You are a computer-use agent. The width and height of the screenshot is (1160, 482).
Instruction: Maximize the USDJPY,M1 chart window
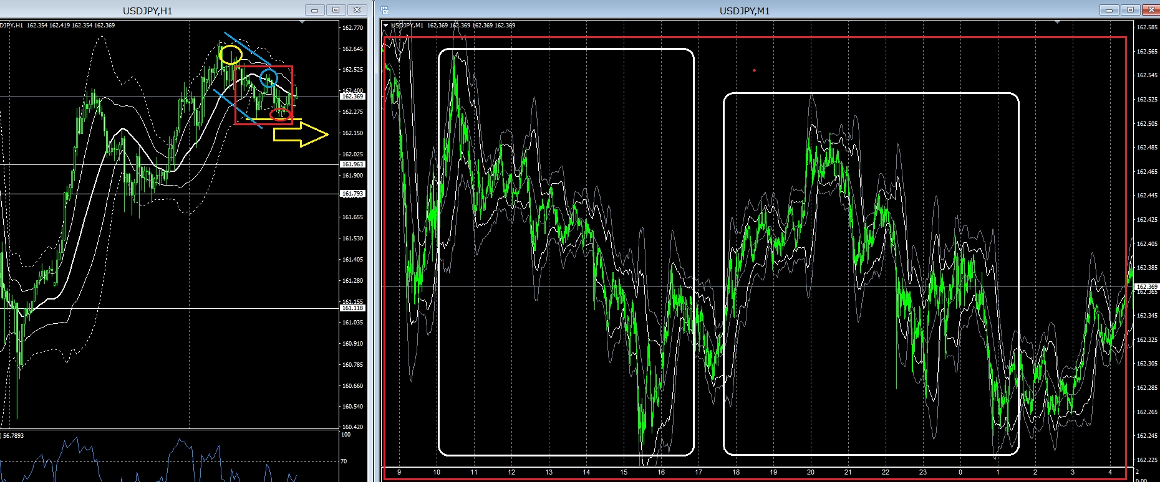[x=1130, y=10]
